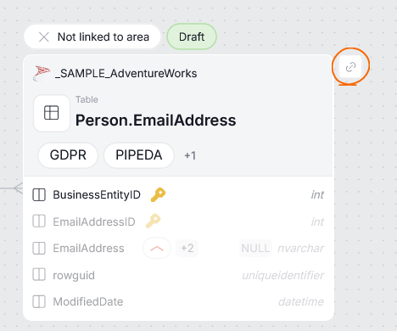Open the Draft status badge

[192, 36]
